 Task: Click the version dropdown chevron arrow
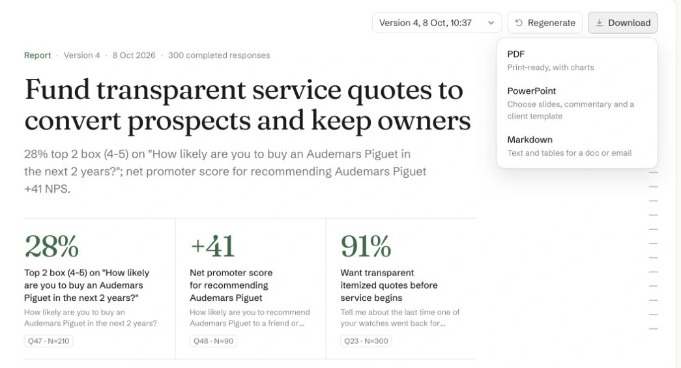click(491, 23)
